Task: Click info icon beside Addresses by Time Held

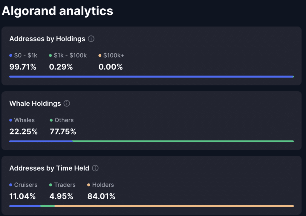Action: [95, 168]
